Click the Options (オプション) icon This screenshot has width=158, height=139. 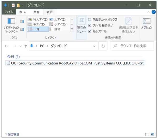[x=147, y=24]
